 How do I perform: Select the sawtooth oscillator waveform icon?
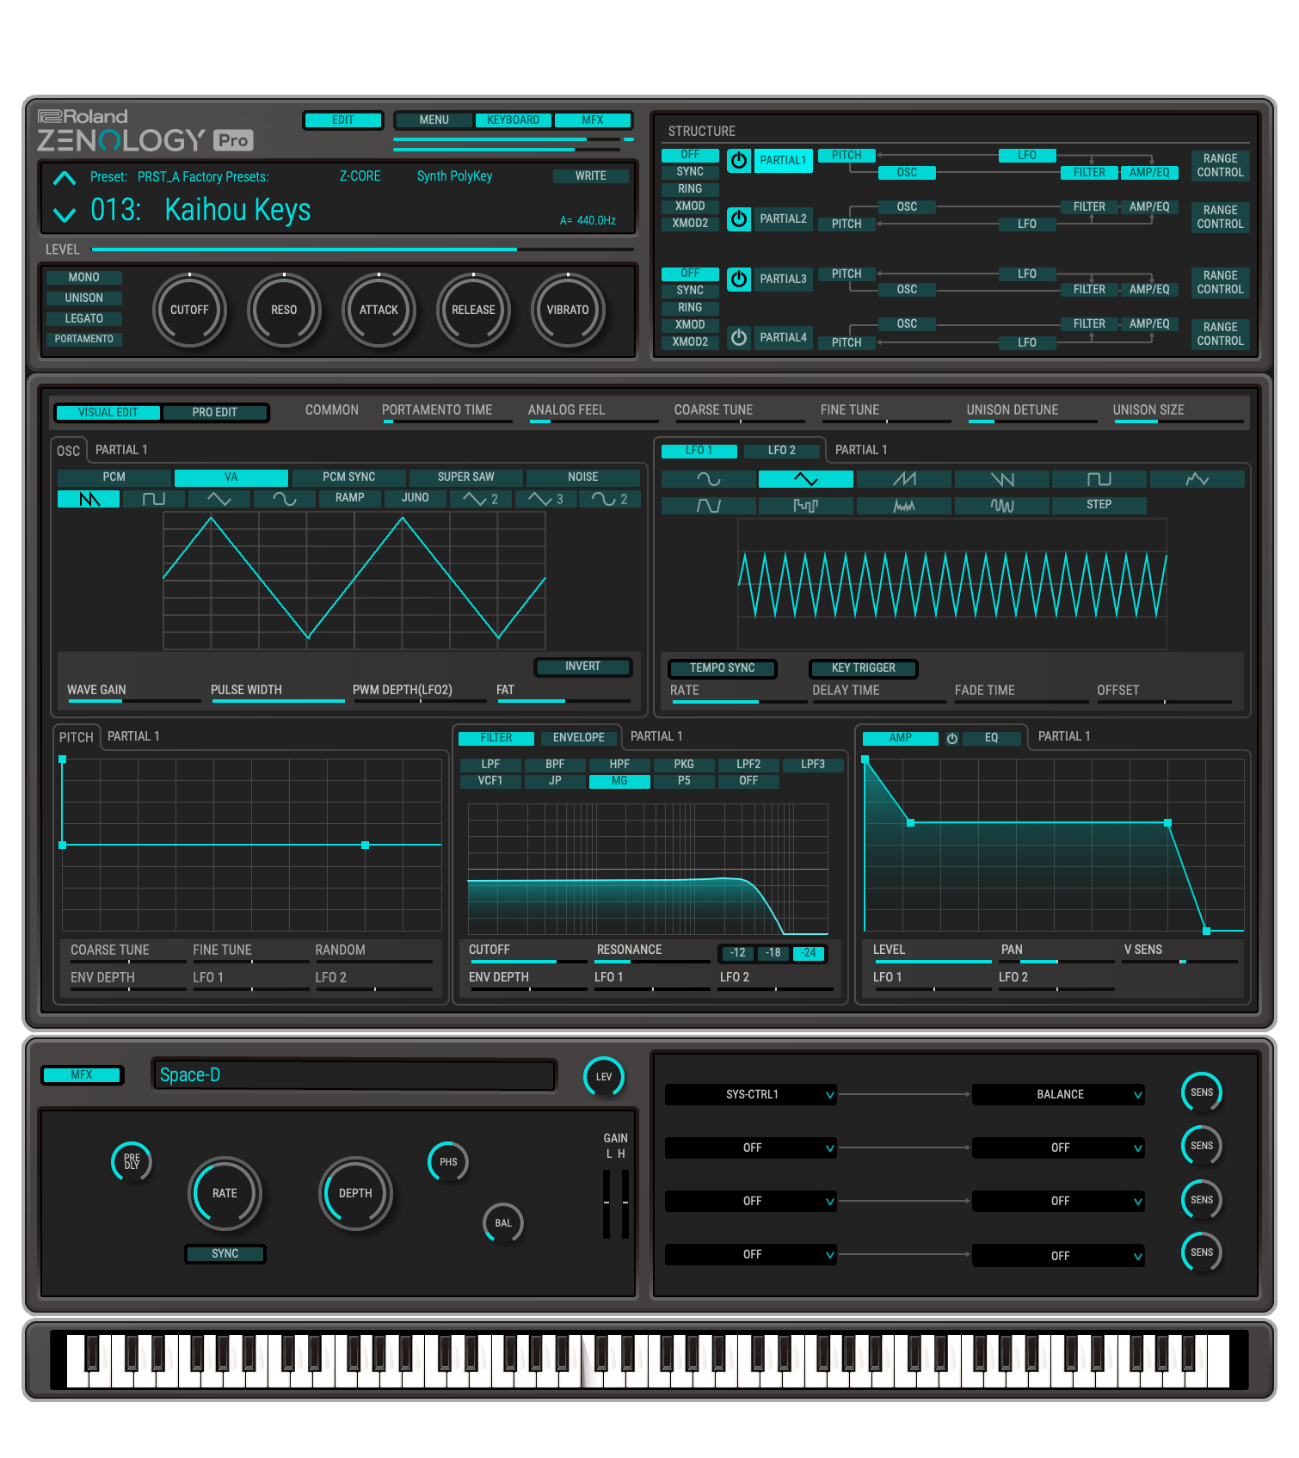click(89, 499)
